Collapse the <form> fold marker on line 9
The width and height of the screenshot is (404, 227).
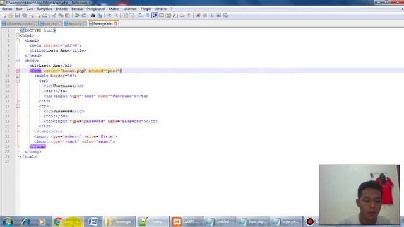tap(18, 71)
